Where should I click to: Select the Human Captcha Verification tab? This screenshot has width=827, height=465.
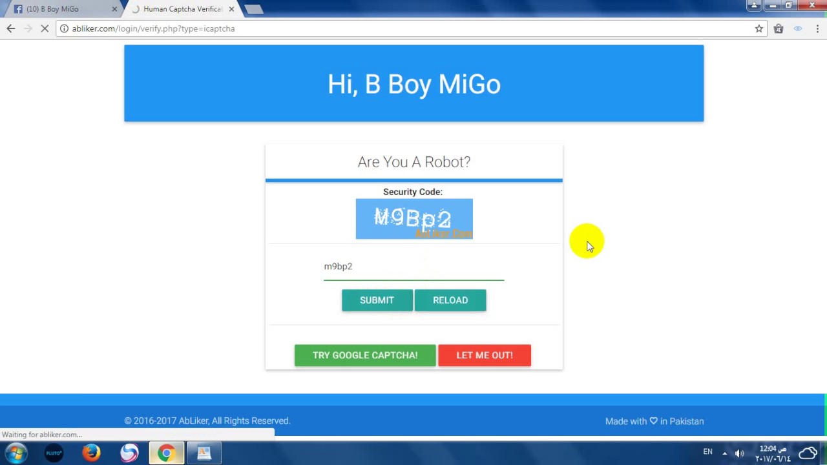click(x=182, y=9)
